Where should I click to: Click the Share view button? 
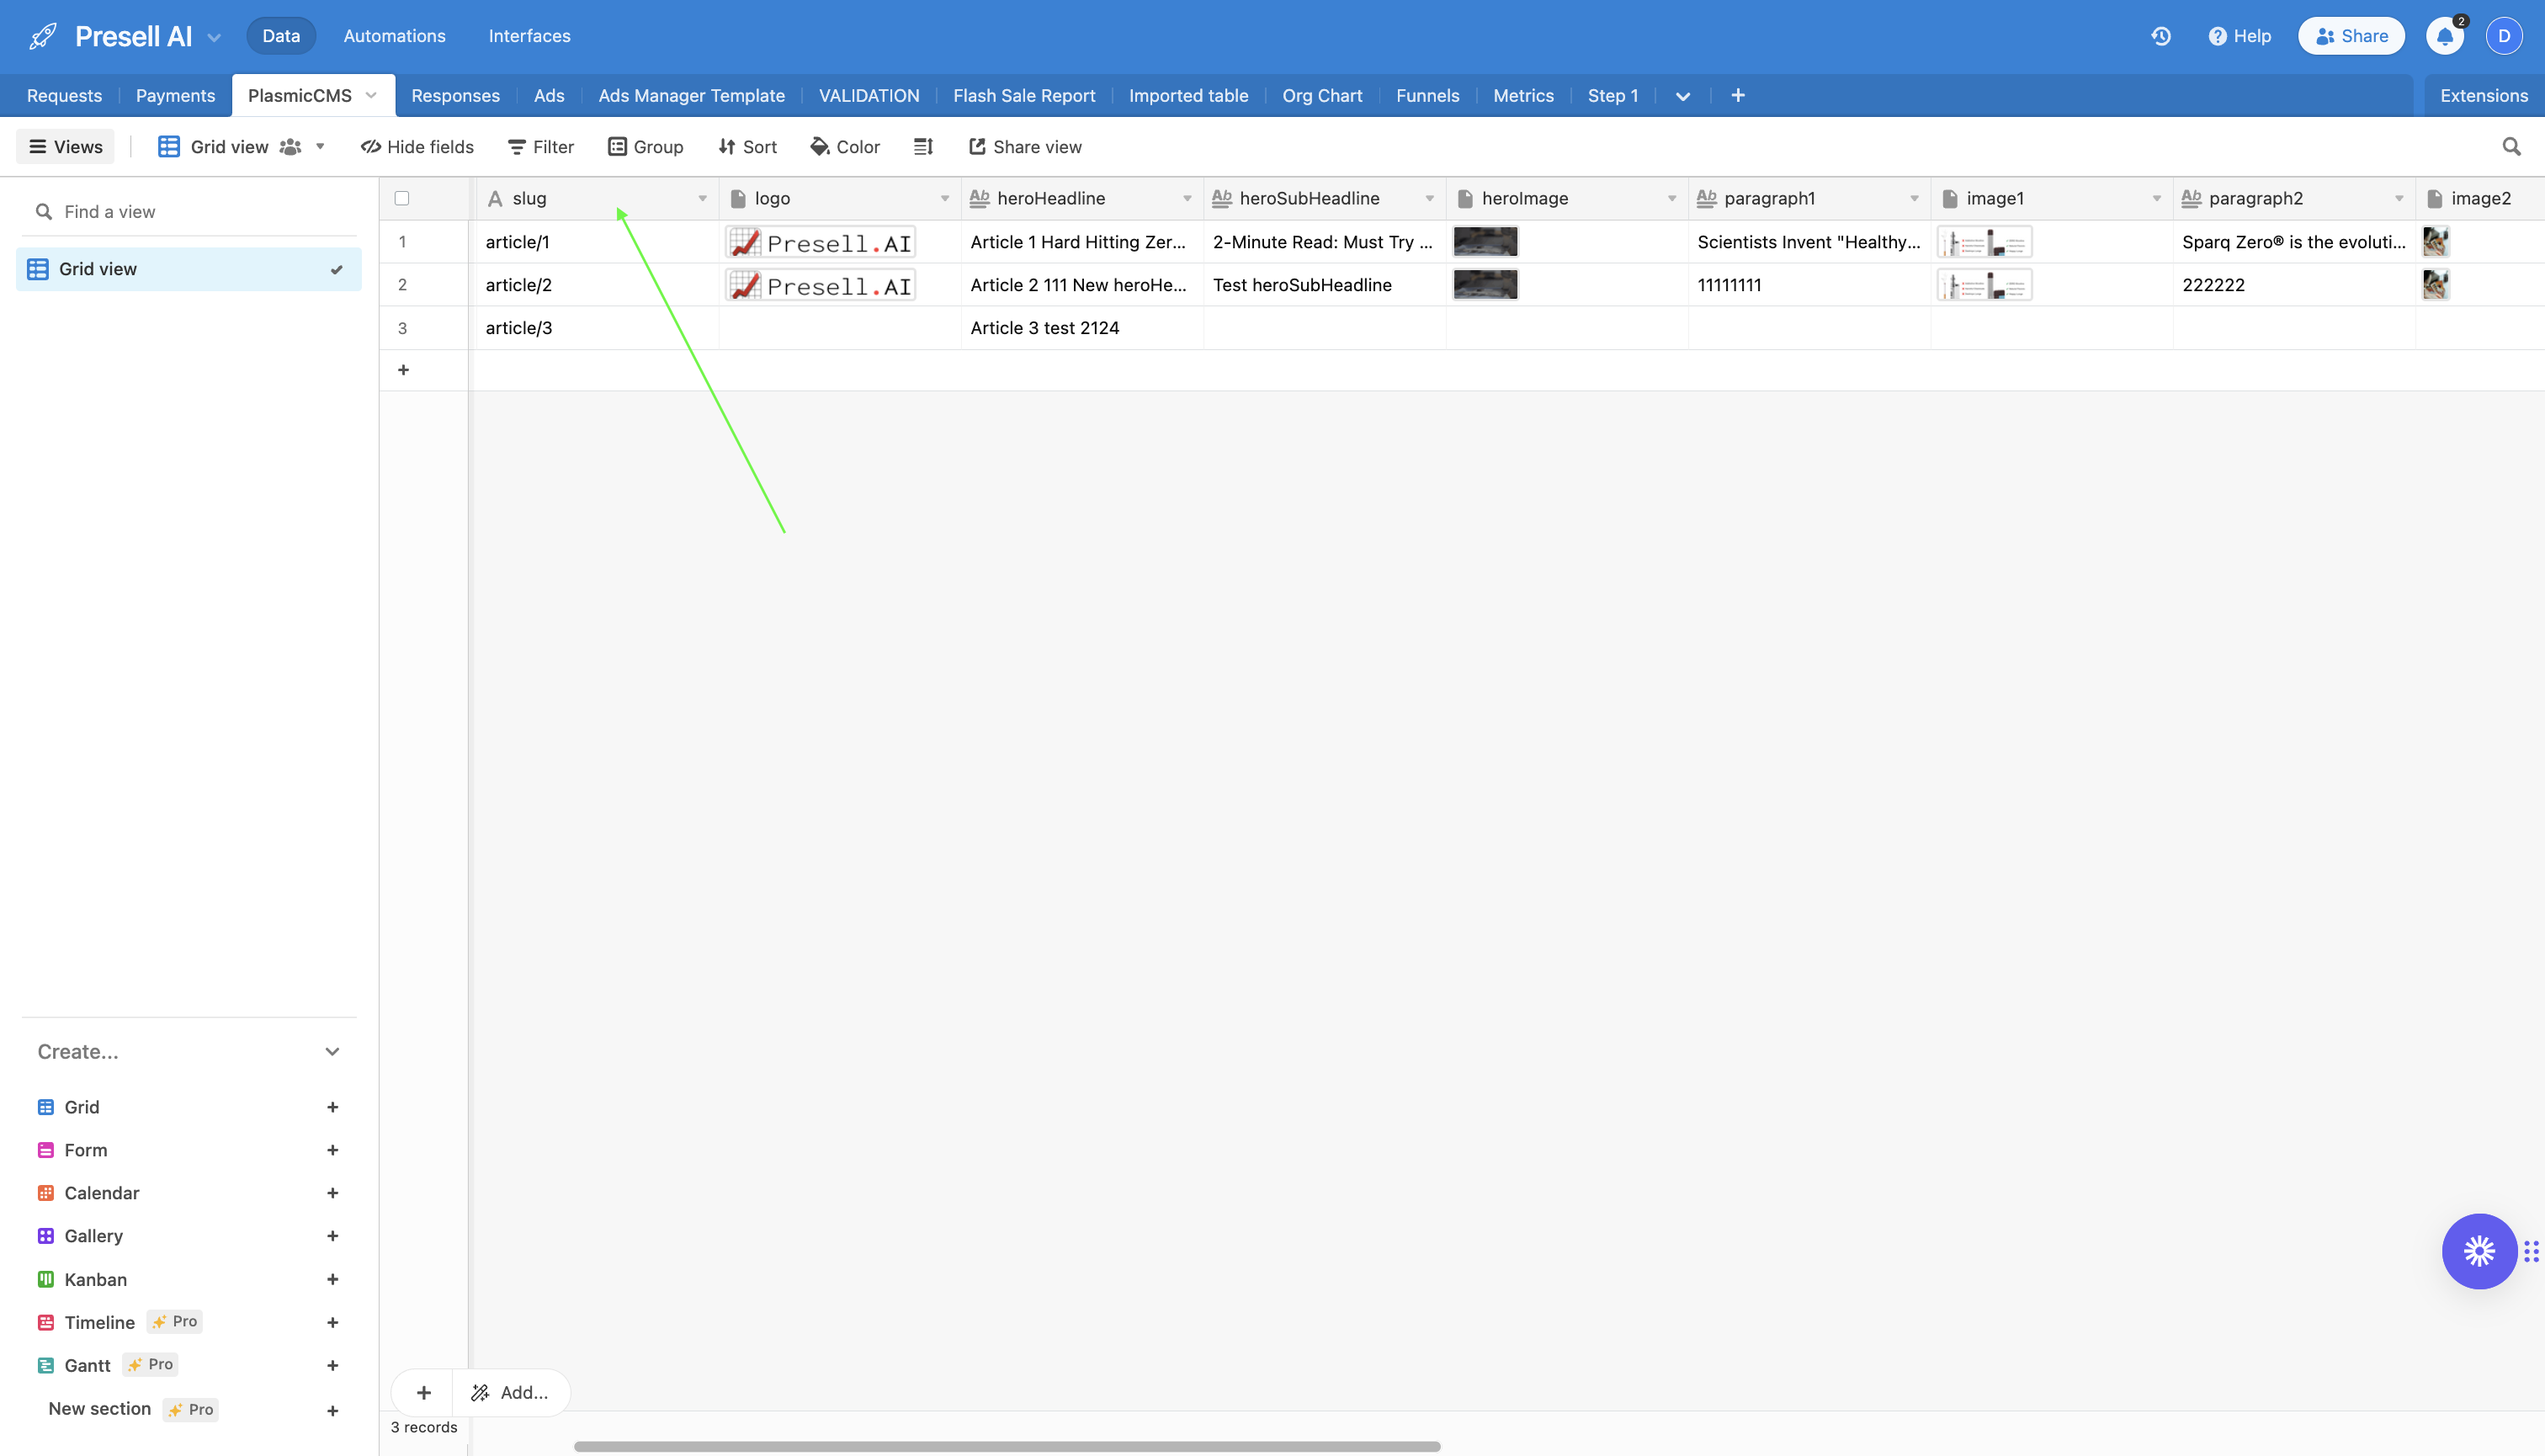[x=1025, y=147]
